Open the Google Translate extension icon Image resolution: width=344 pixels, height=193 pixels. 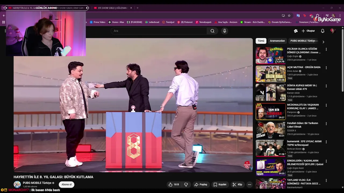tap(298, 16)
